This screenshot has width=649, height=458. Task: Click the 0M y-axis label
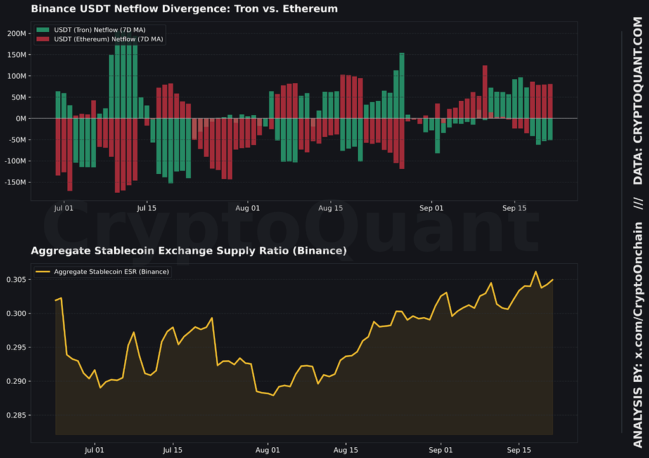point(21,119)
